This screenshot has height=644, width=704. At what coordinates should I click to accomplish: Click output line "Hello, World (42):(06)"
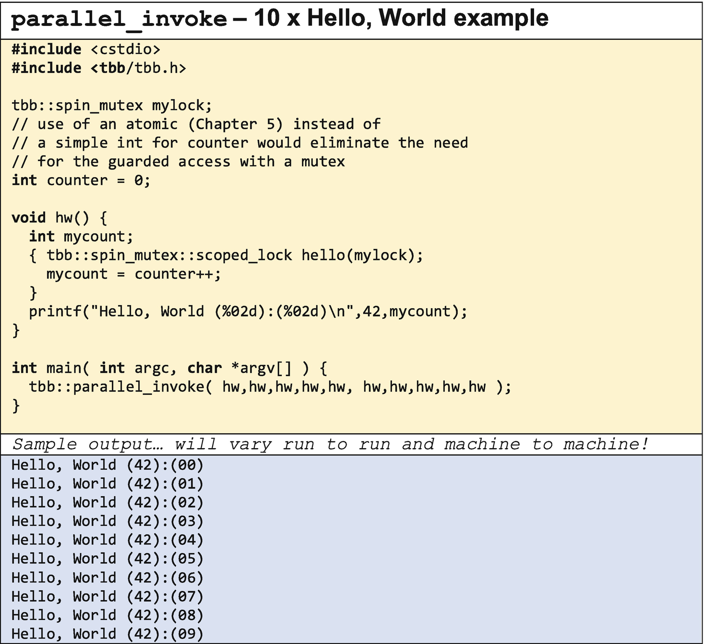pyautogui.click(x=107, y=578)
